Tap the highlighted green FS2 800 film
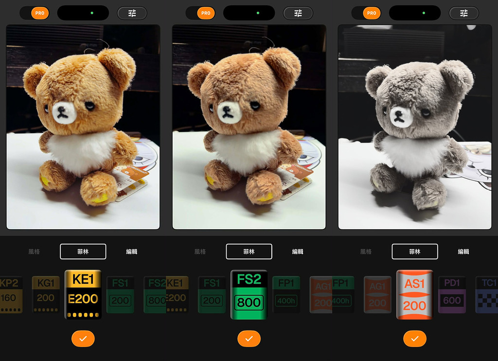498x361 pixels. [249, 294]
